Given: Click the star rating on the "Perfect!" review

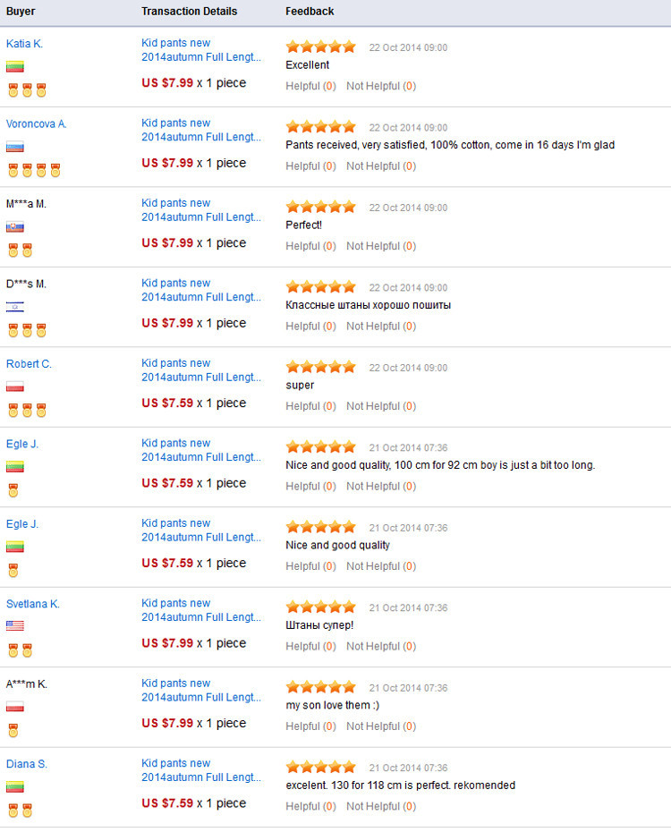Looking at the screenshot, I should [320, 208].
